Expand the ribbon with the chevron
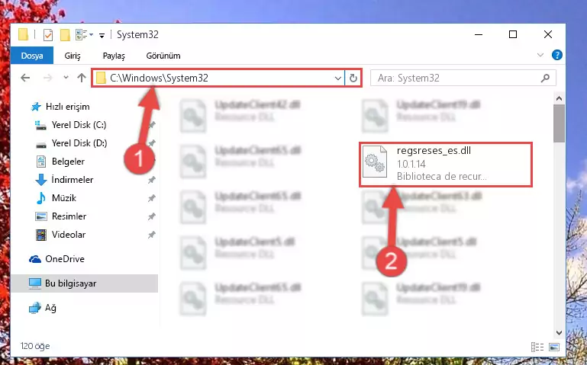 540,56
